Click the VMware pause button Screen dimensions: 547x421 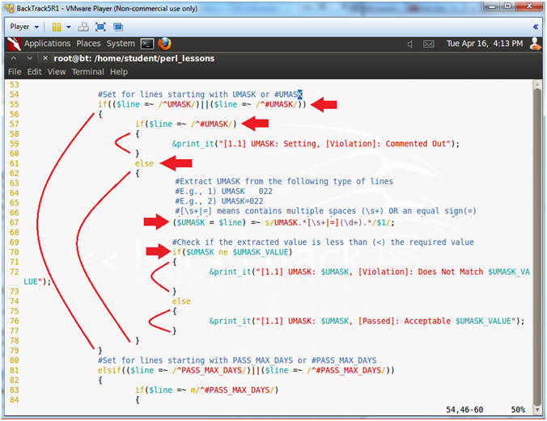[57, 27]
